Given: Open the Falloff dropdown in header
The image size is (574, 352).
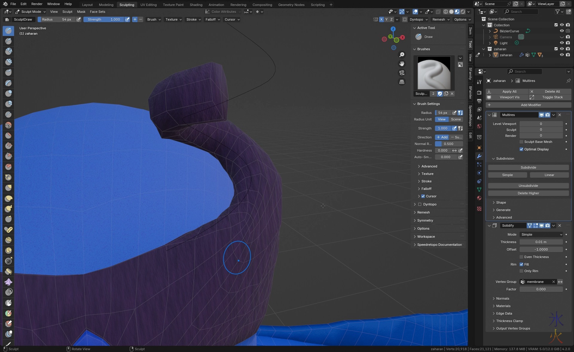Looking at the screenshot, I should point(213,19).
